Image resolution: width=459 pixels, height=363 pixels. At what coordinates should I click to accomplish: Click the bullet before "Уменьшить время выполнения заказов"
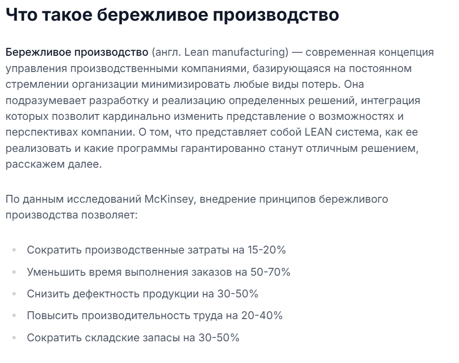pyautogui.click(x=14, y=272)
